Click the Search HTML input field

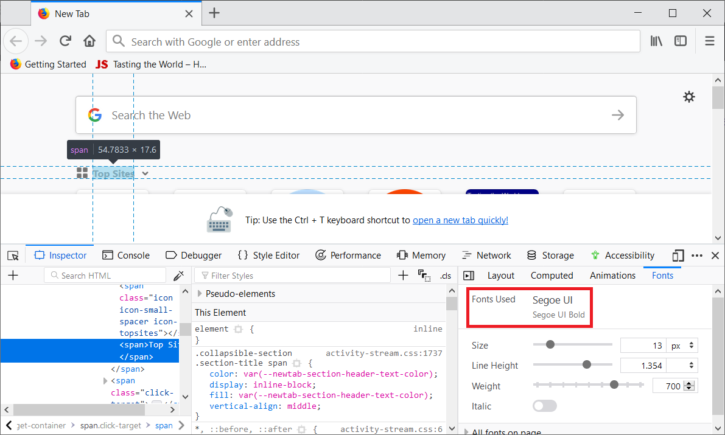point(110,276)
